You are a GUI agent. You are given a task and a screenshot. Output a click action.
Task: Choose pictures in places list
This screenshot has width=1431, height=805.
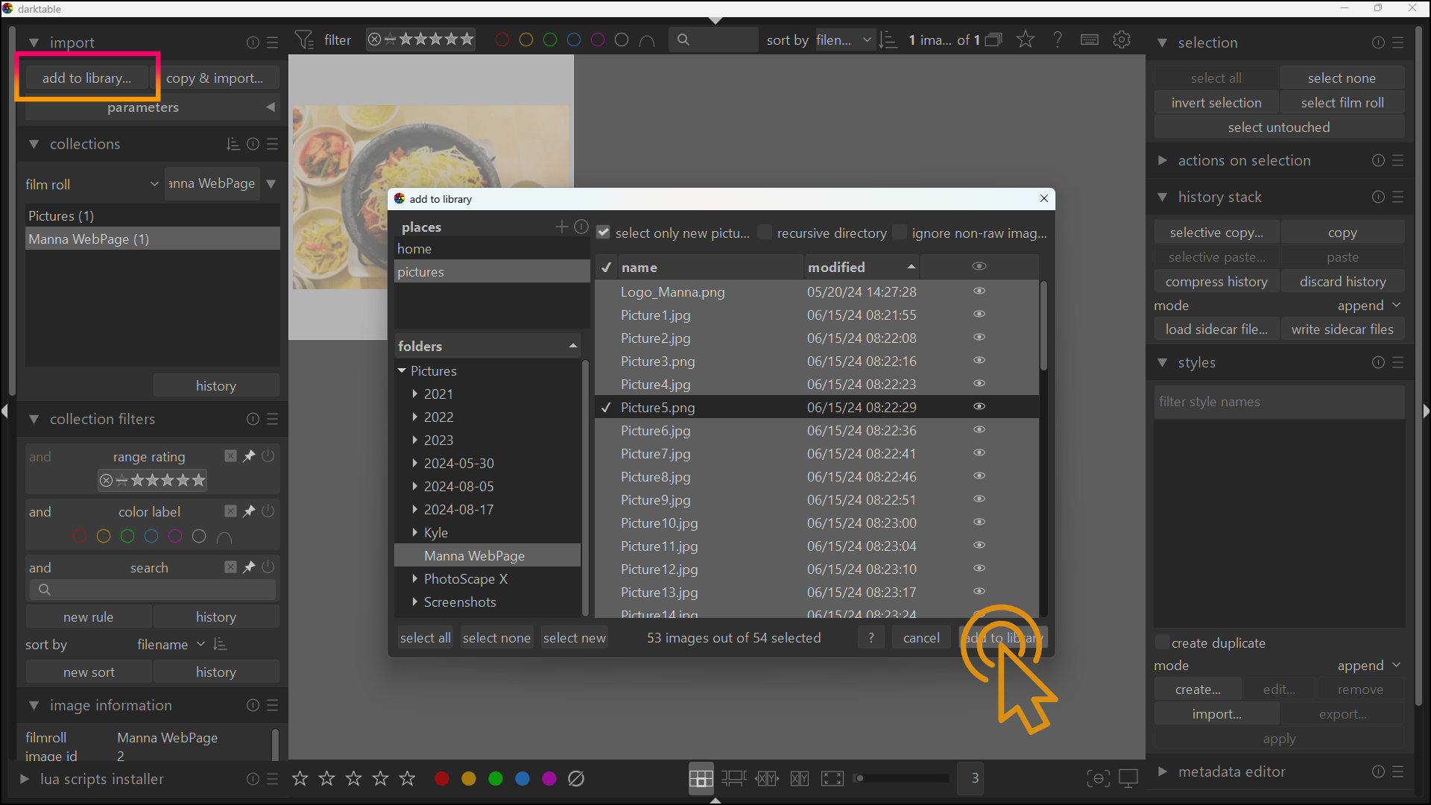coord(420,272)
